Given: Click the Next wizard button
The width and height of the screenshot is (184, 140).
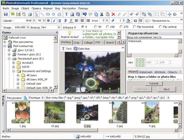Looking at the screenshot, I should (167, 89).
